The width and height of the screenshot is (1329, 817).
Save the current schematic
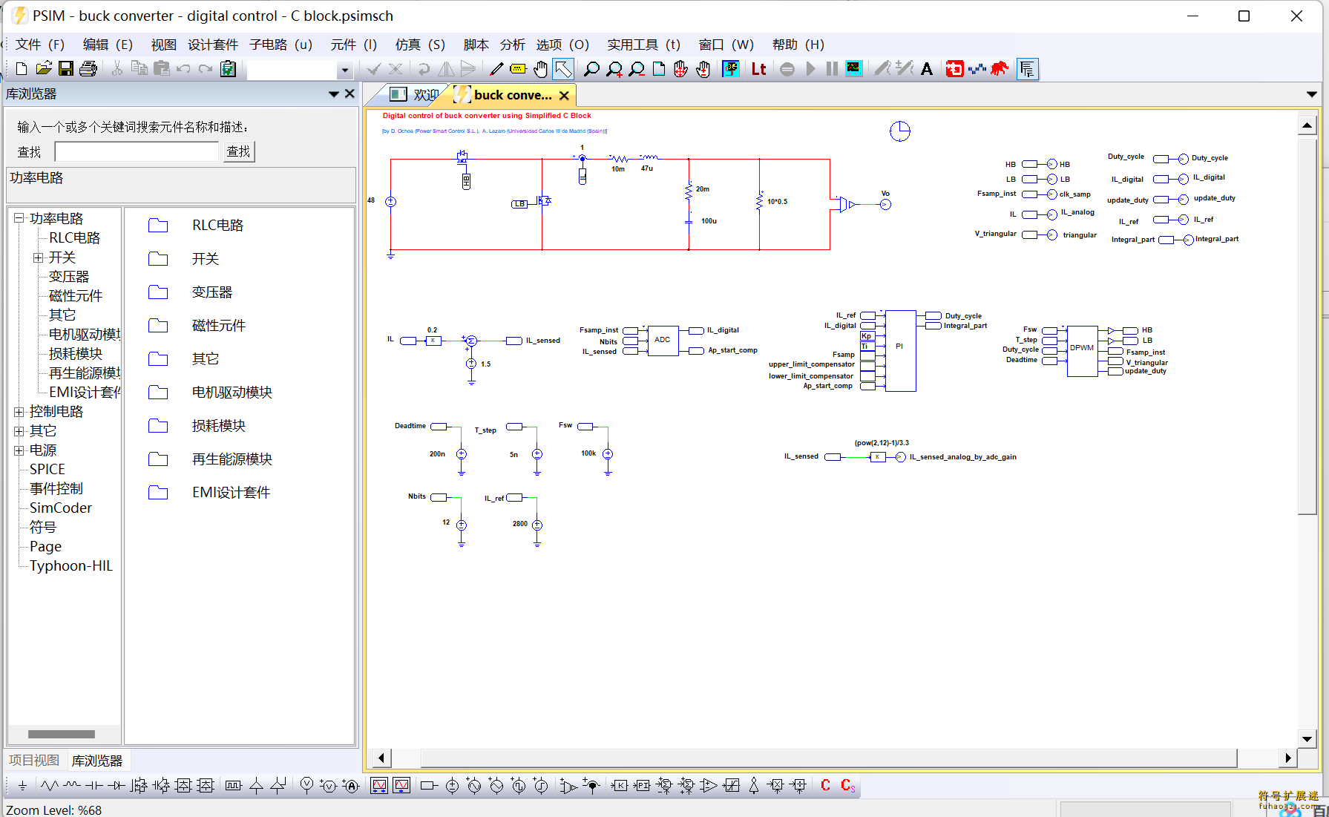tap(66, 69)
